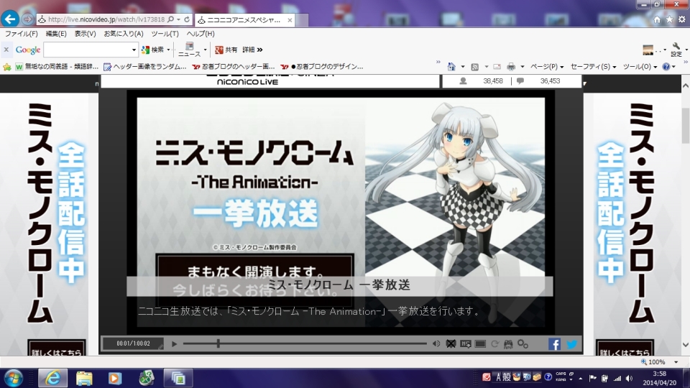This screenshot has width=690, height=388.
Task: Click the Windows Start orb
Action: [13, 378]
